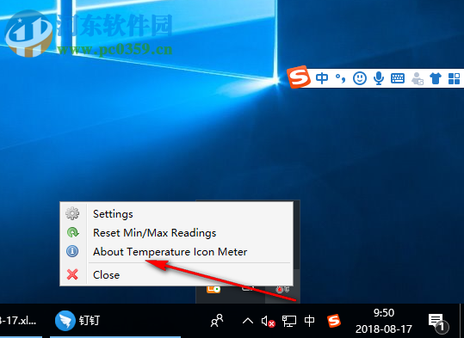Open the skin shirt icon
Viewport: 464px width, 338px height.
[436, 78]
